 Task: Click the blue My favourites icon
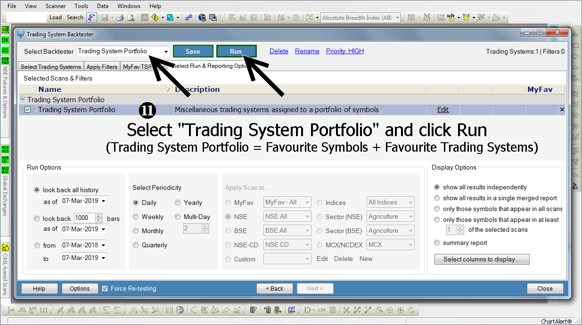tap(171, 17)
